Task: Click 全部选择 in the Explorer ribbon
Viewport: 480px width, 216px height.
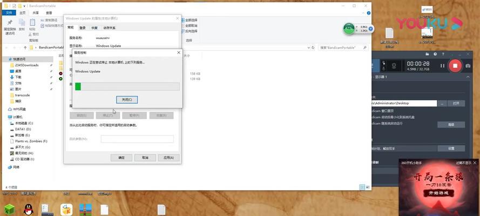Action: pos(189,20)
